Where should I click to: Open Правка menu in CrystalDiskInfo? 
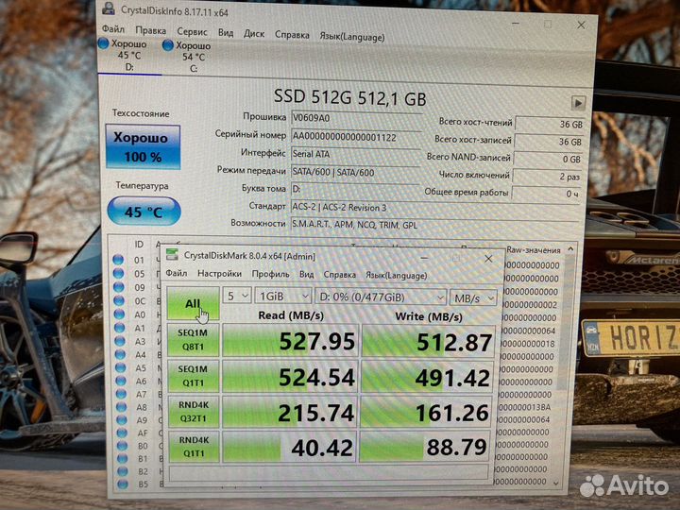pos(150,30)
